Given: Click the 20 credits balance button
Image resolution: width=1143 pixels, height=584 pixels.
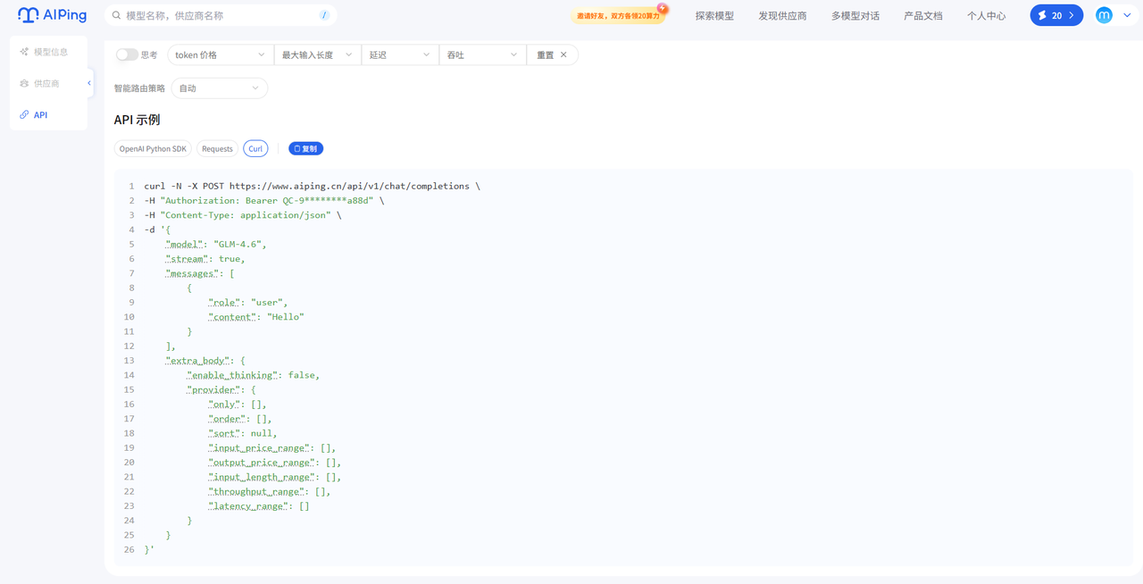Looking at the screenshot, I should 1056,15.
